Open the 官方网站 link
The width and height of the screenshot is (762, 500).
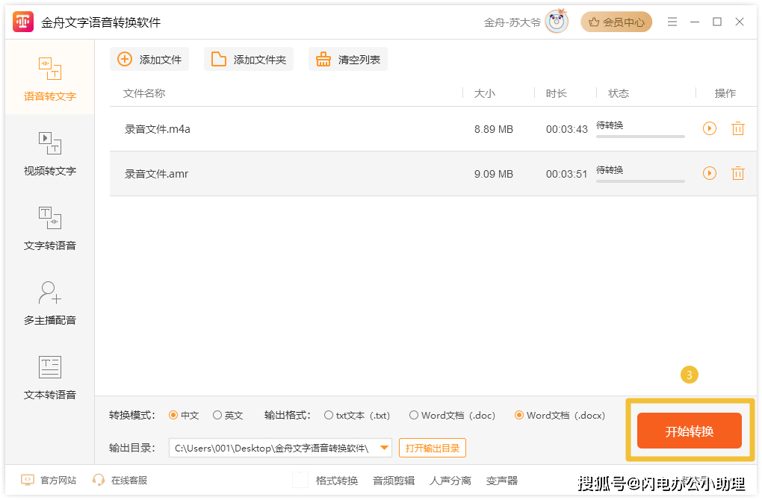49,480
